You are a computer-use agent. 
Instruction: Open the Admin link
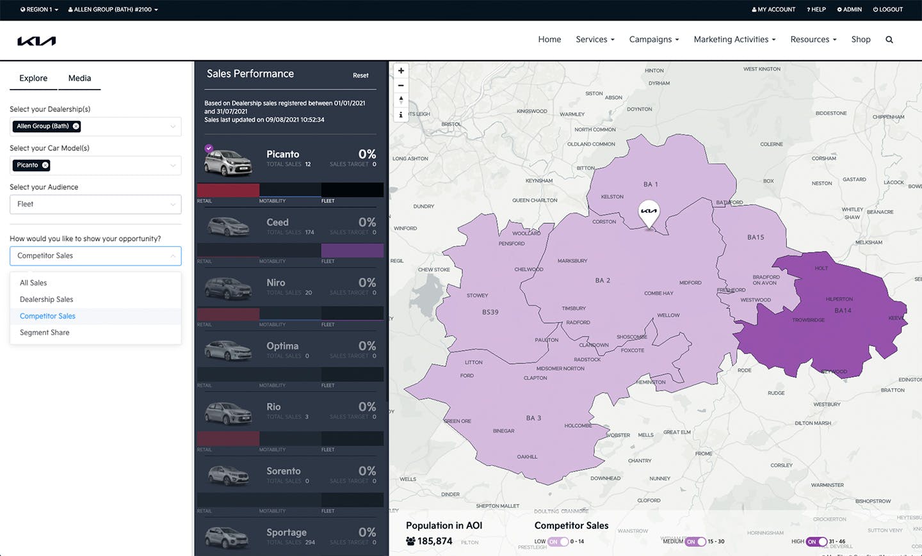[850, 10]
